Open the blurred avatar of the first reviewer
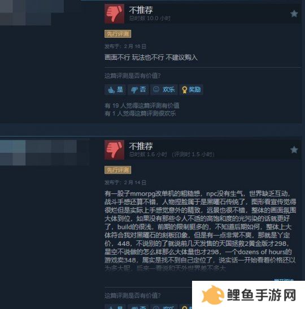This screenshot has width=305, height=309. tap(32, 12)
